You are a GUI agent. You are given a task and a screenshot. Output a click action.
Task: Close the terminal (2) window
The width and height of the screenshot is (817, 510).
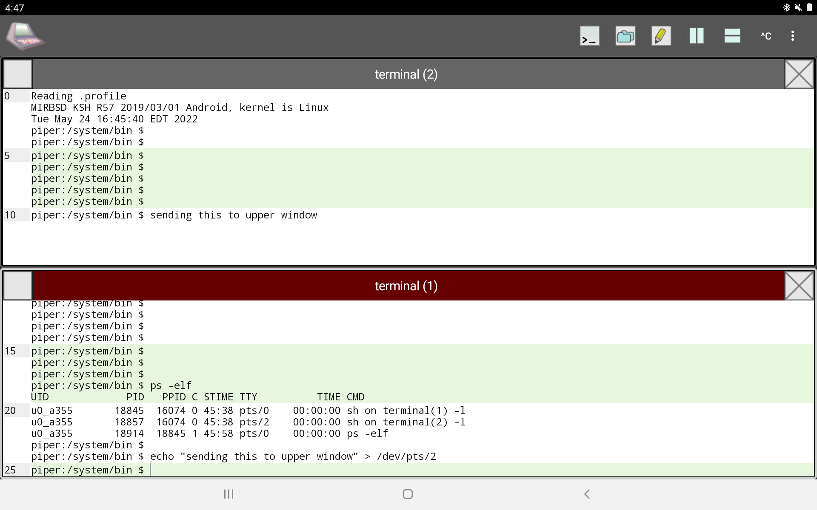click(799, 74)
